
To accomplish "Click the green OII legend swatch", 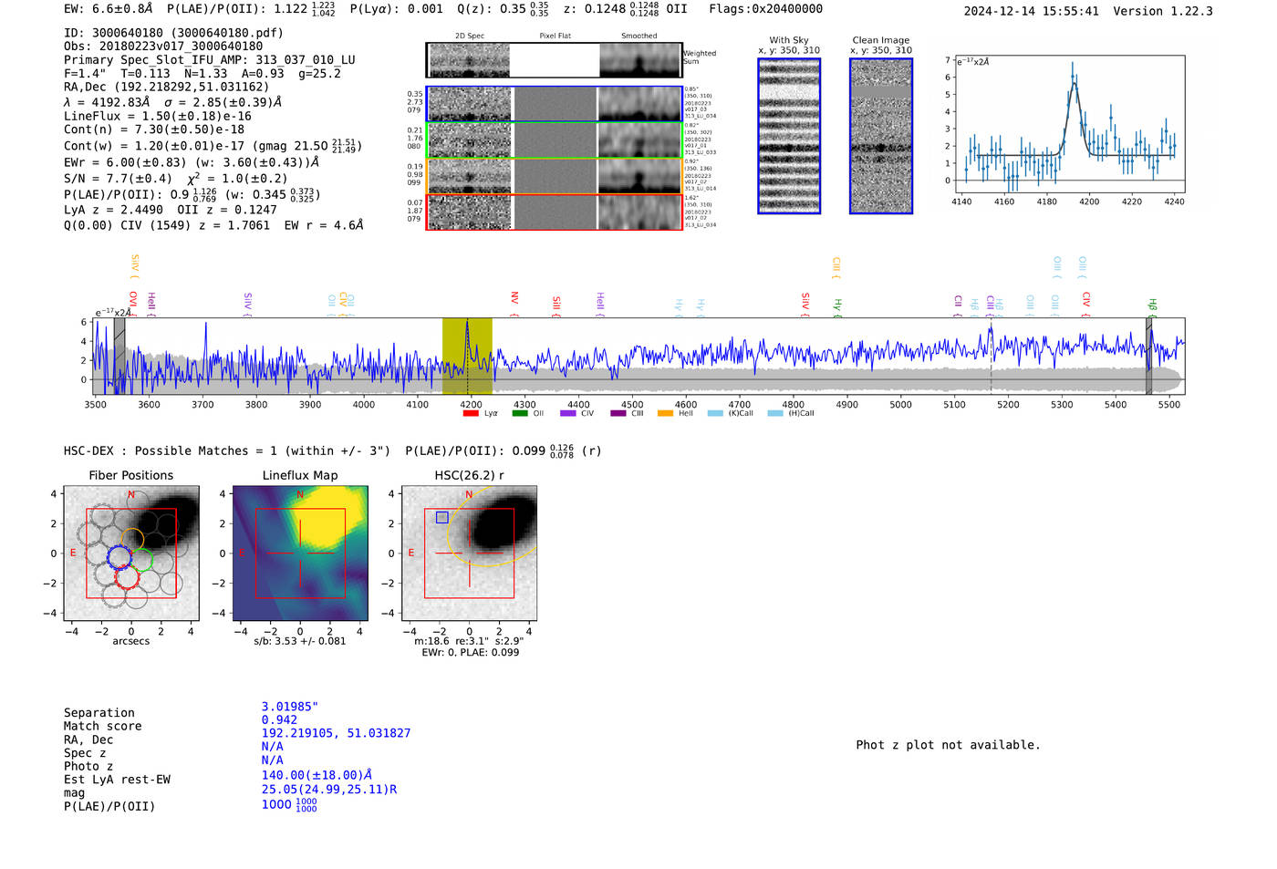I will click(520, 414).
